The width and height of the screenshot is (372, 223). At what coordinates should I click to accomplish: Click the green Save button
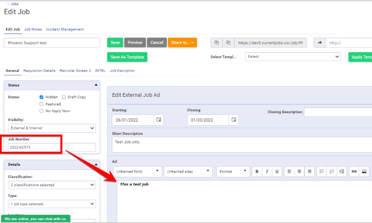click(115, 43)
